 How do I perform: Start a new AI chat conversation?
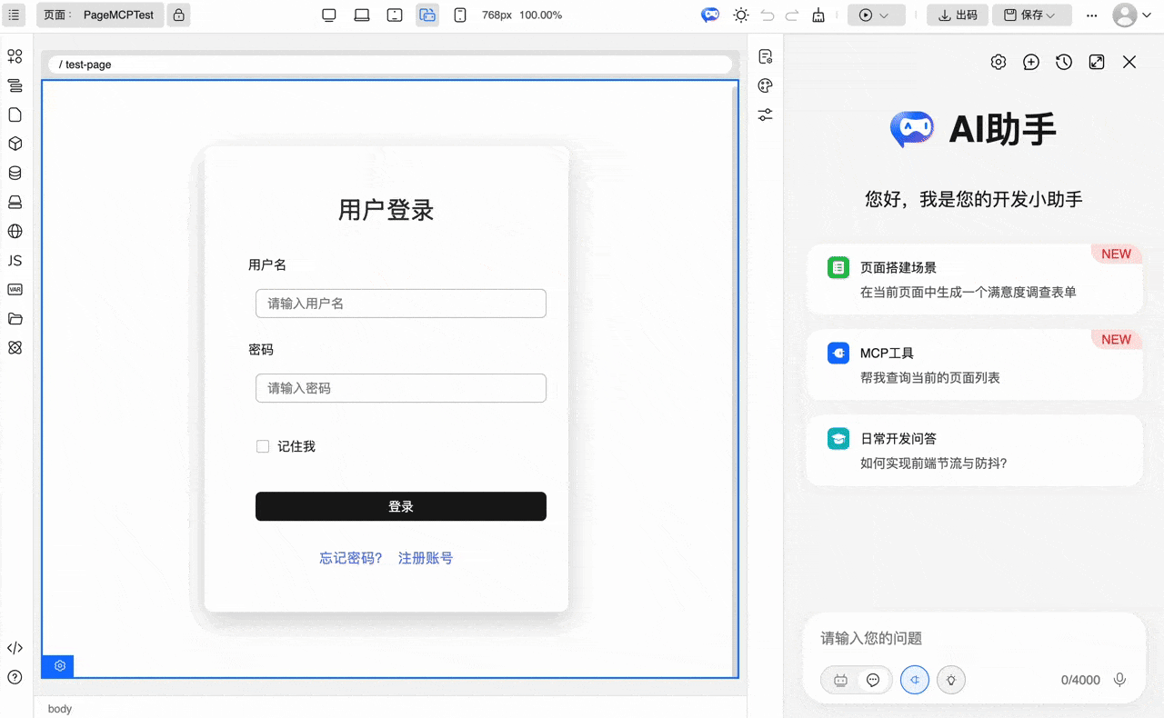tap(1030, 62)
